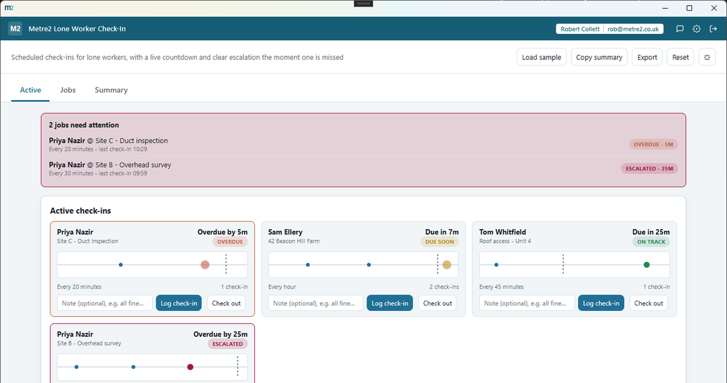Click the ON TRACK badge on Tom Whitfield card
Image resolution: width=727 pixels, height=383 pixels.
pyautogui.click(x=651, y=242)
